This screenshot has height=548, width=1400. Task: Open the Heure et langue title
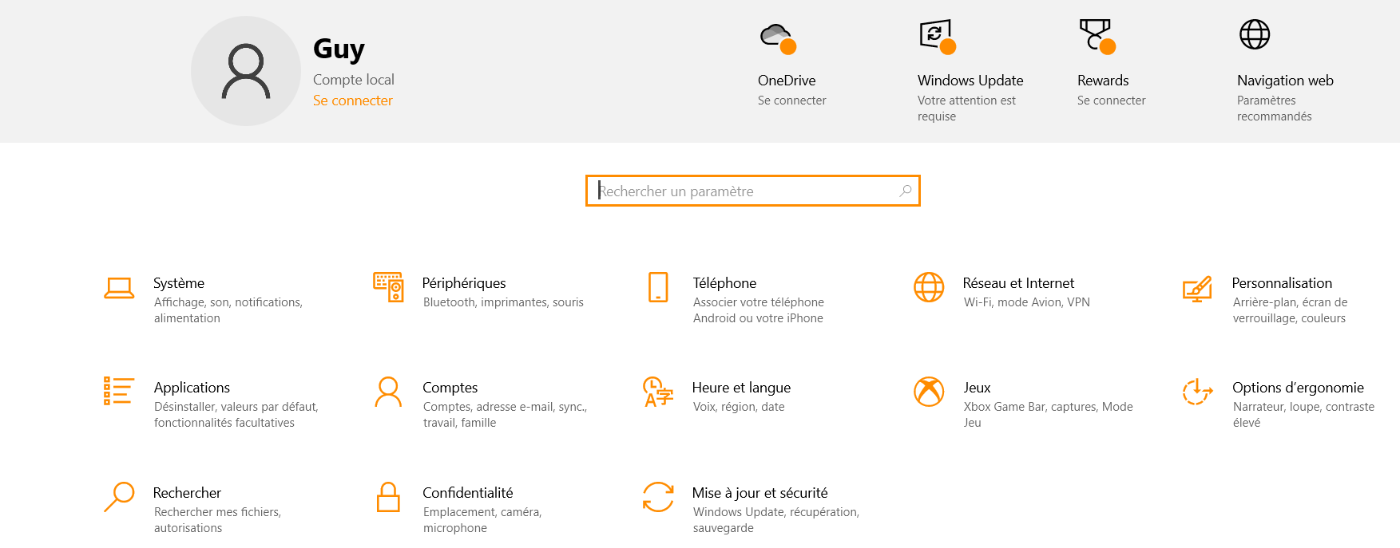point(741,388)
